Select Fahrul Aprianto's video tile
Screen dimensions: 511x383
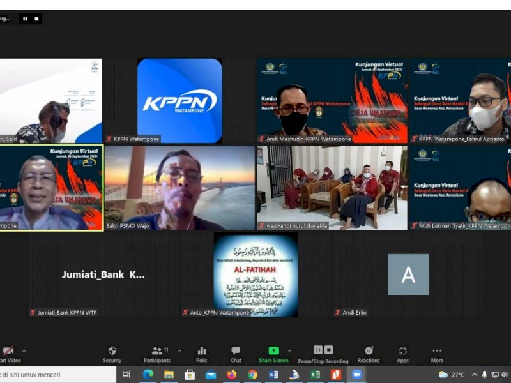coord(460,101)
